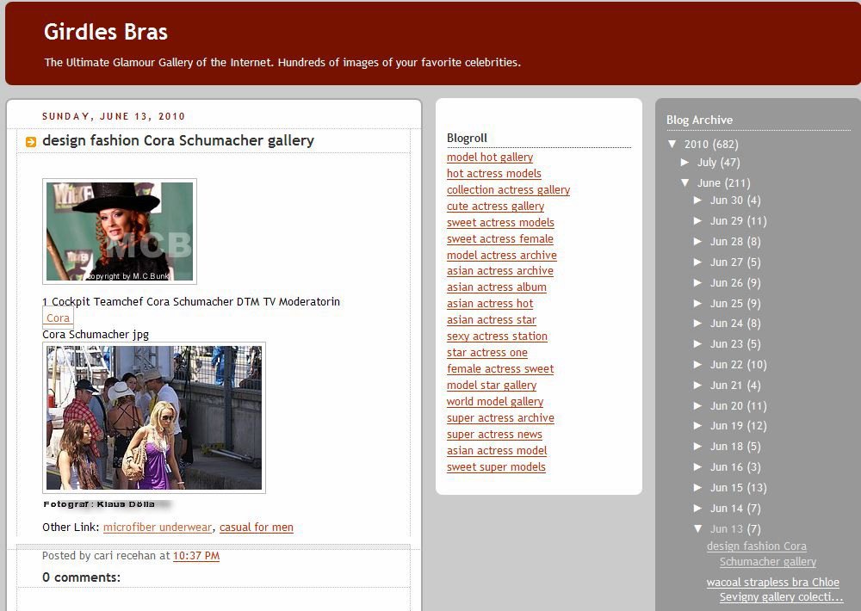Visit 'asian actress album' blogroll link

click(496, 287)
